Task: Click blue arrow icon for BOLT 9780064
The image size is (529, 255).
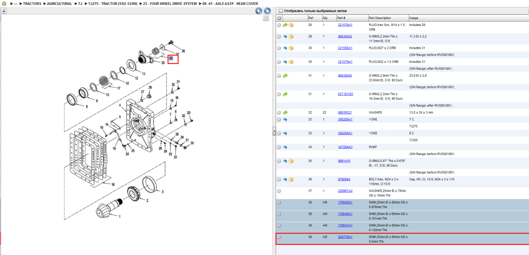Action: tap(285, 179)
